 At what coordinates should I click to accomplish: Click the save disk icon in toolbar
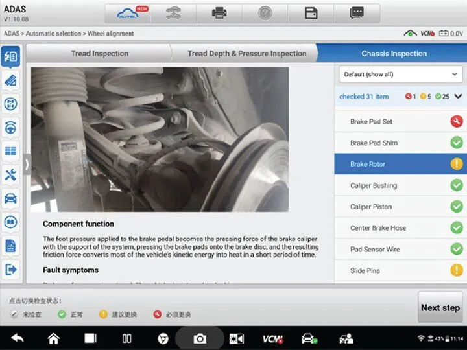(311, 13)
